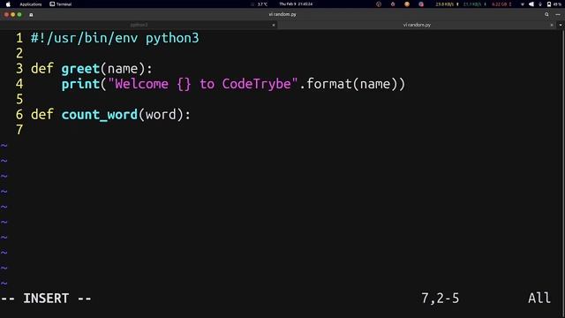Image resolution: width=565 pixels, height=318 pixels.
Task: Click the first circular tray indicator icon
Action: pyautogui.click(x=379, y=4)
